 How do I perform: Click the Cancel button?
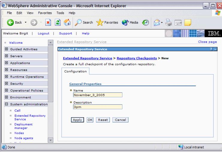[120, 120]
